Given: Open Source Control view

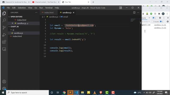Looking at the screenshot, I should coord(4,27).
